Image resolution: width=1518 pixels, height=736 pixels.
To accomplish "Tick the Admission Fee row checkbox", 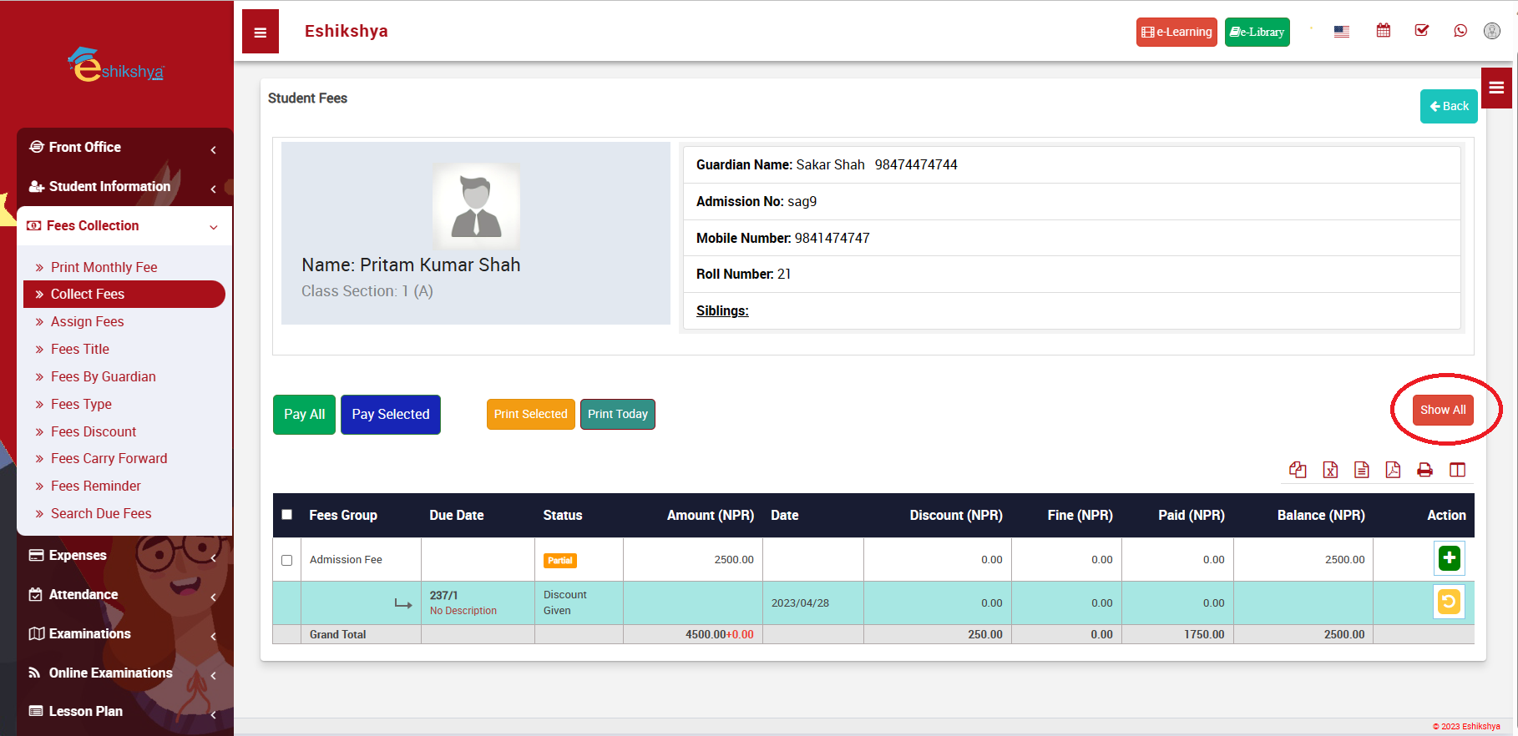I will point(287,560).
